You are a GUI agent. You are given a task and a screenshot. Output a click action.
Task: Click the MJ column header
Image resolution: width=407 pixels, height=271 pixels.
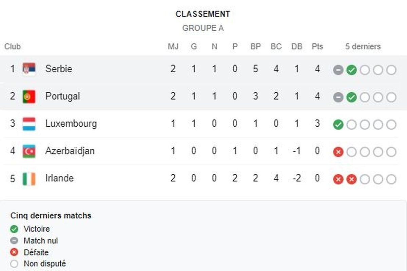click(x=173, y=47)
